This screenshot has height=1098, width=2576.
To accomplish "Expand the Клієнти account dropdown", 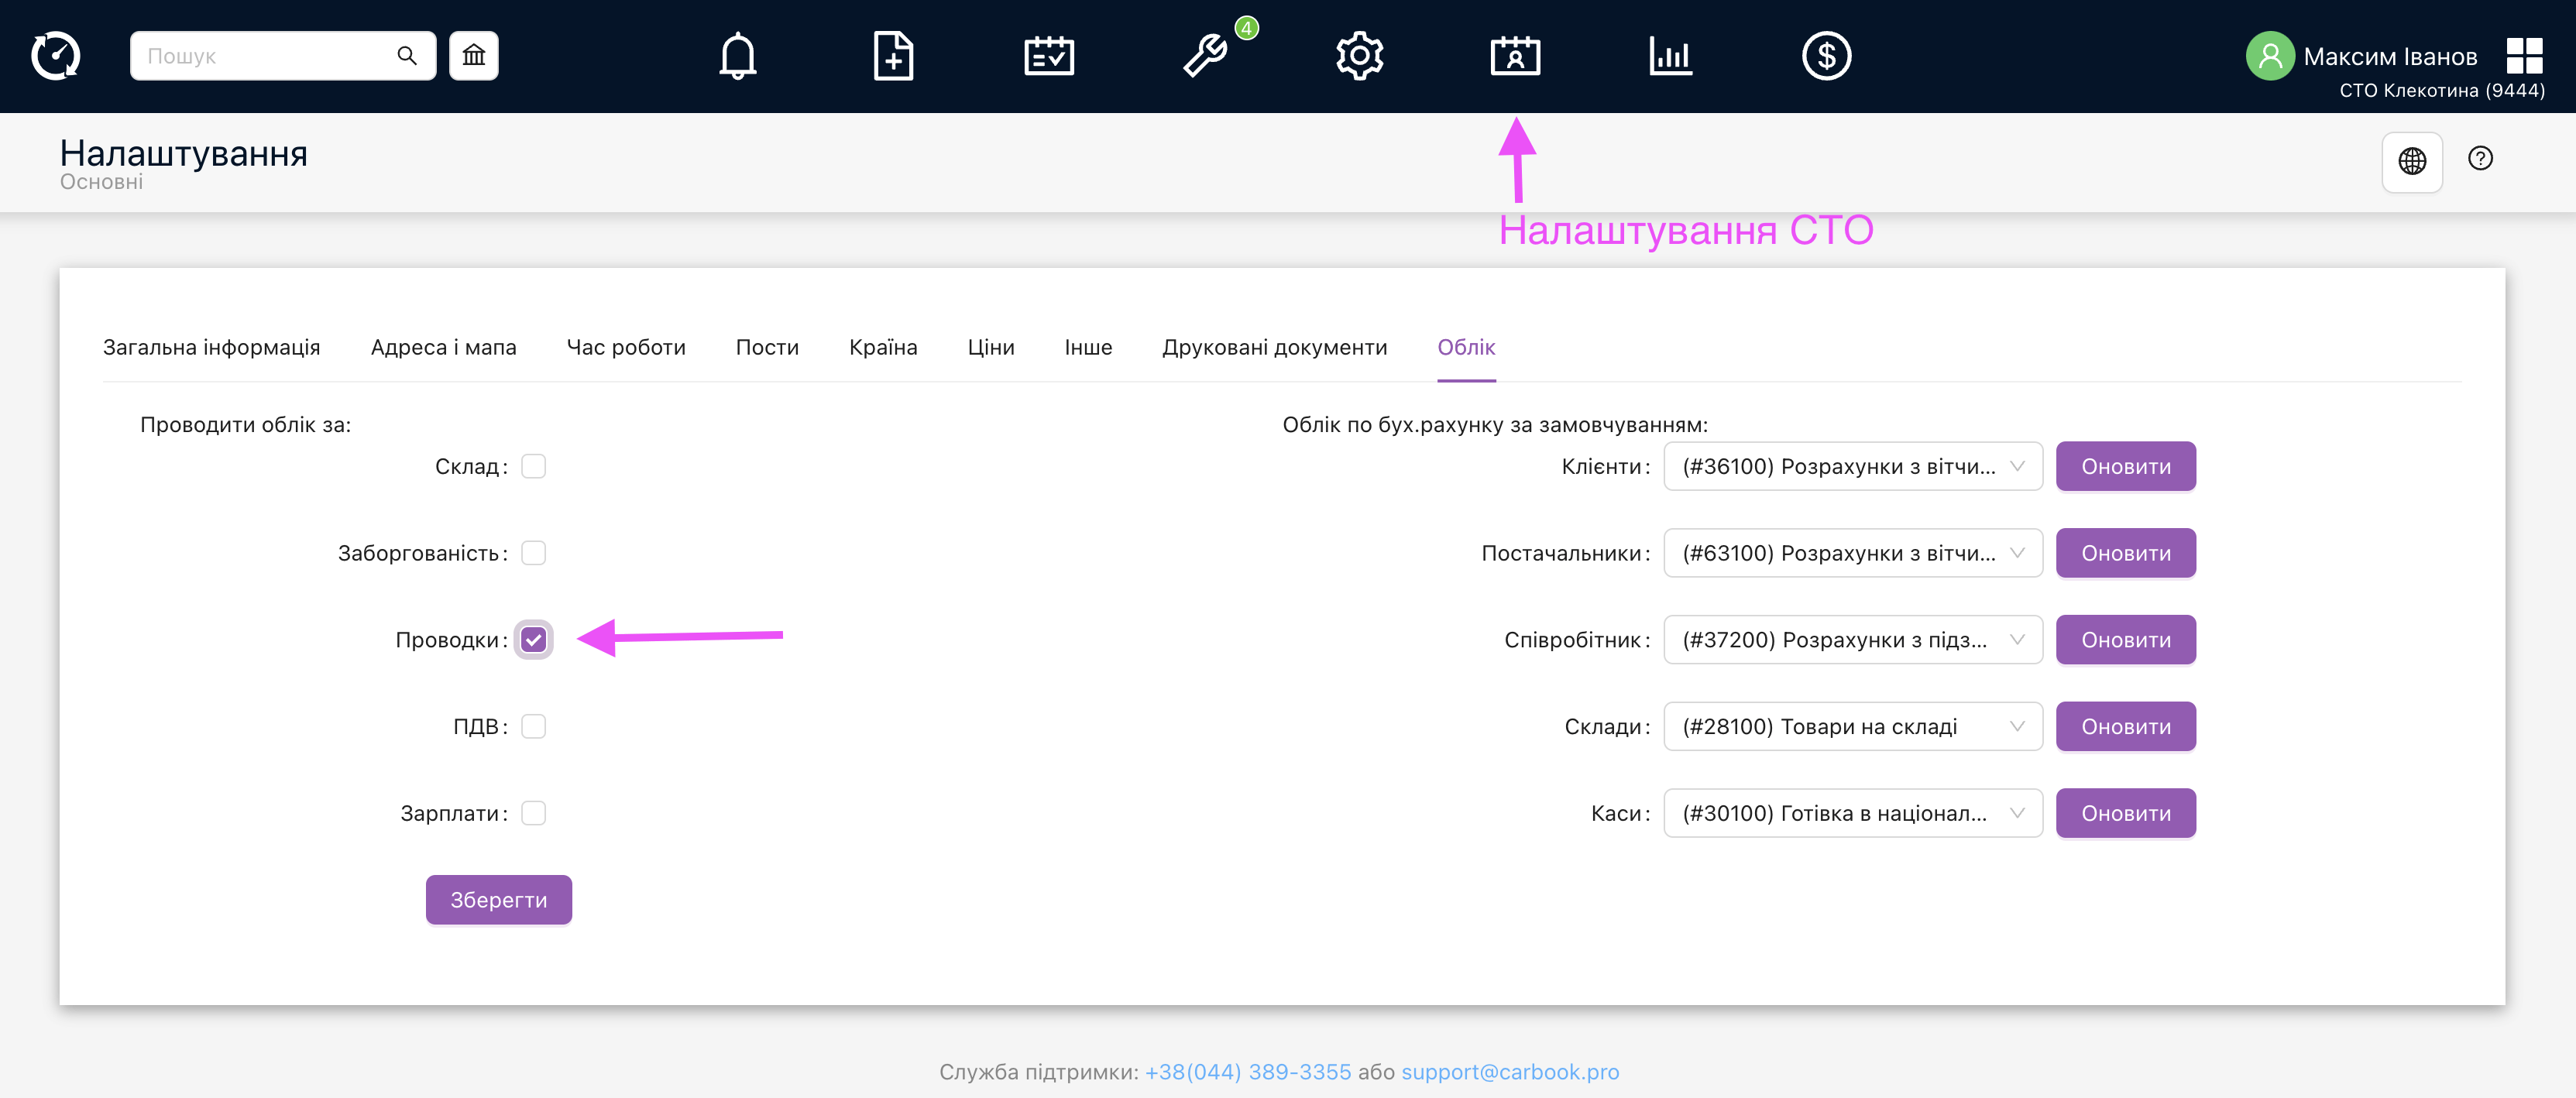I will click(1852, 467).
